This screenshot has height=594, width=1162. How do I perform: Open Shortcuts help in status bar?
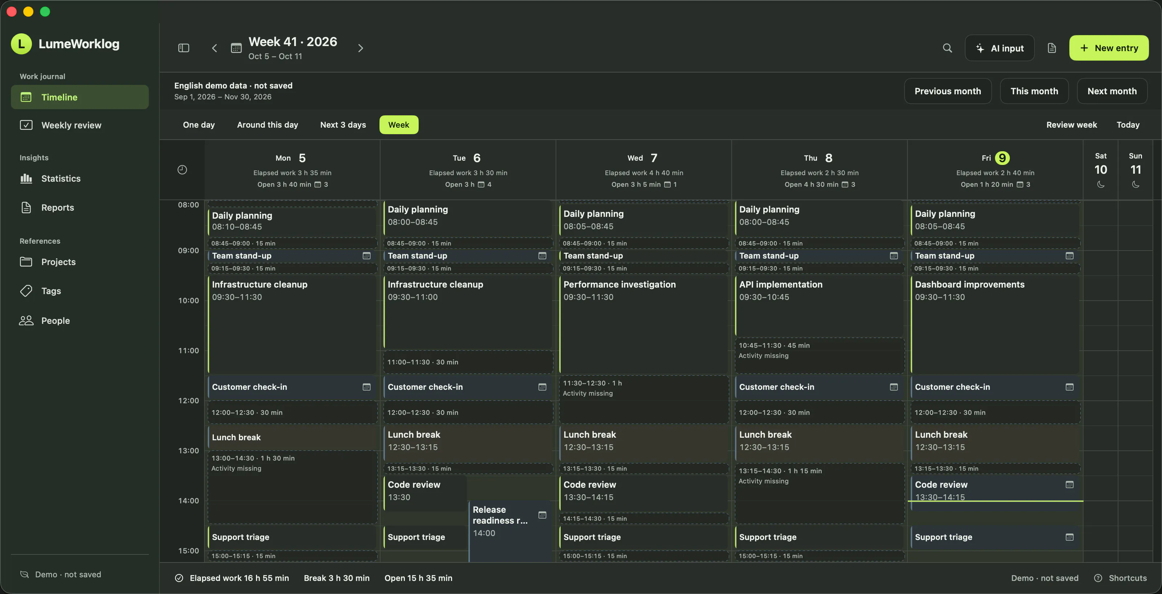[1121, 578]
